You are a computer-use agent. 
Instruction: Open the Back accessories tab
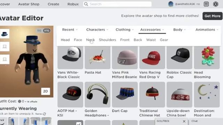click(138, 40)
